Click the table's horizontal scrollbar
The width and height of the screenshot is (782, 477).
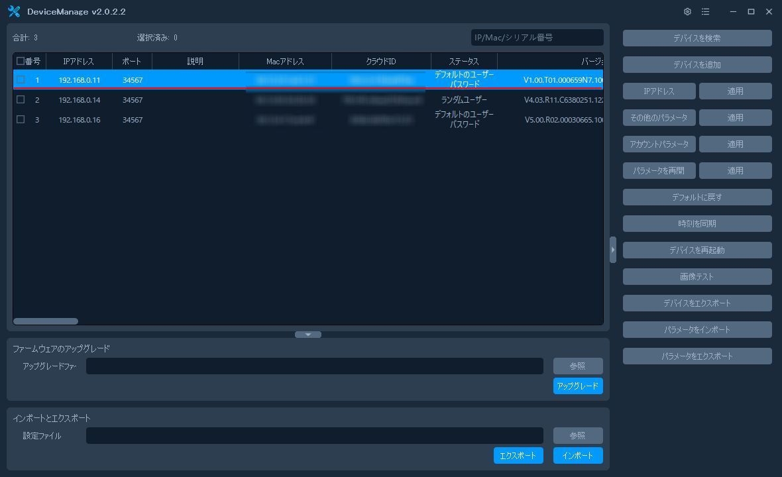[x=46, y=321]
